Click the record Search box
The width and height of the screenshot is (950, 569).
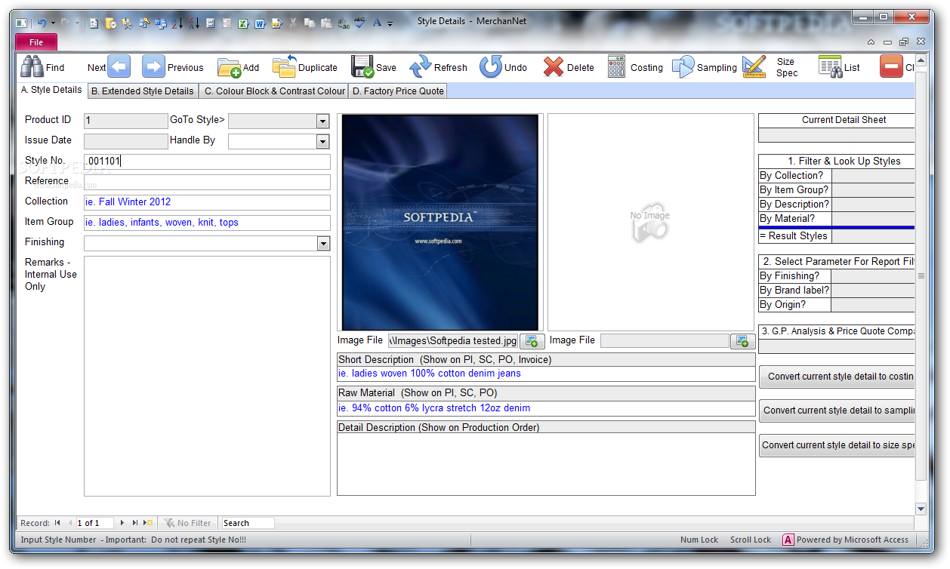247,523
